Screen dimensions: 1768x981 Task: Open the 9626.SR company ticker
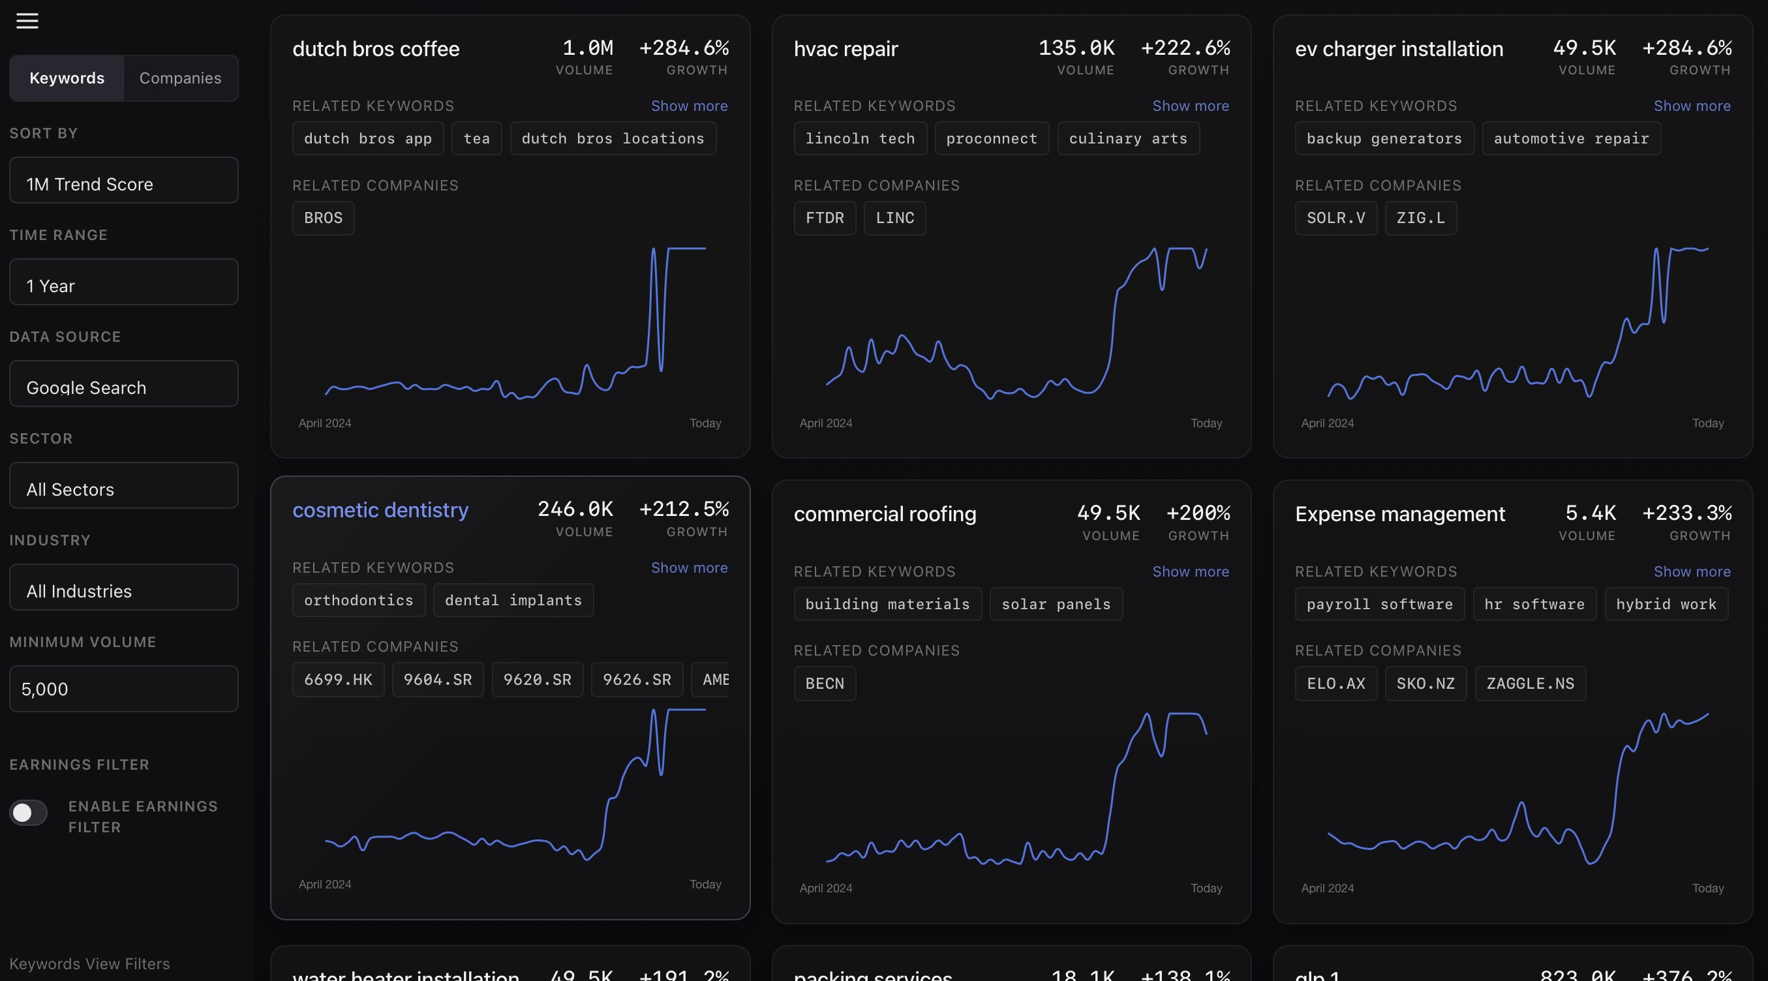(637, 680)
